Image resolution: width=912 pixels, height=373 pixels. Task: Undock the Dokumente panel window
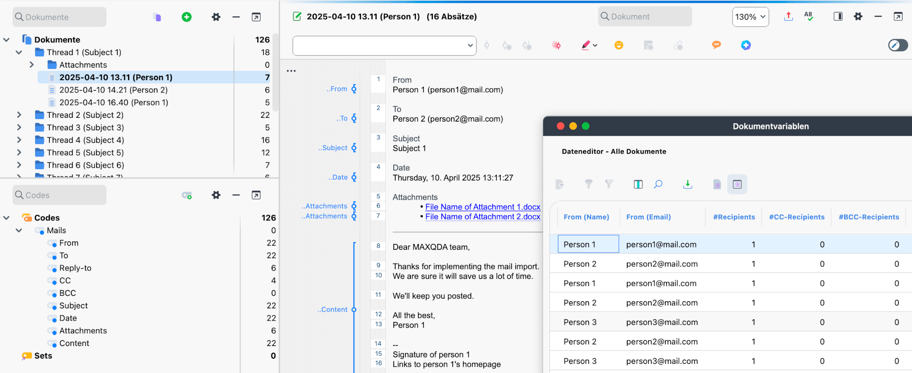tap(256, 17)
